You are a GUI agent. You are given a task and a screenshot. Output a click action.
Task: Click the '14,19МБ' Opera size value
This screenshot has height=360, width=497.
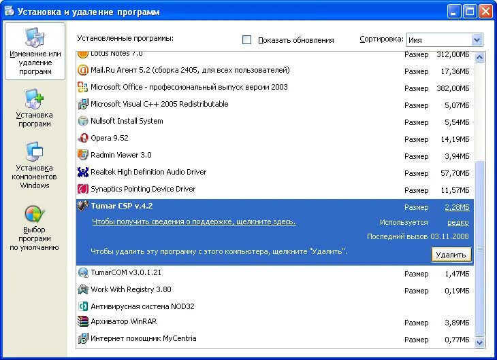[x=455, y=139]
